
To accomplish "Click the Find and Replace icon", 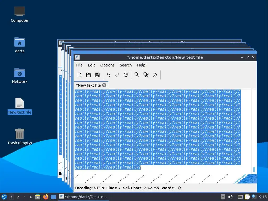I will [x=146, y=75].
